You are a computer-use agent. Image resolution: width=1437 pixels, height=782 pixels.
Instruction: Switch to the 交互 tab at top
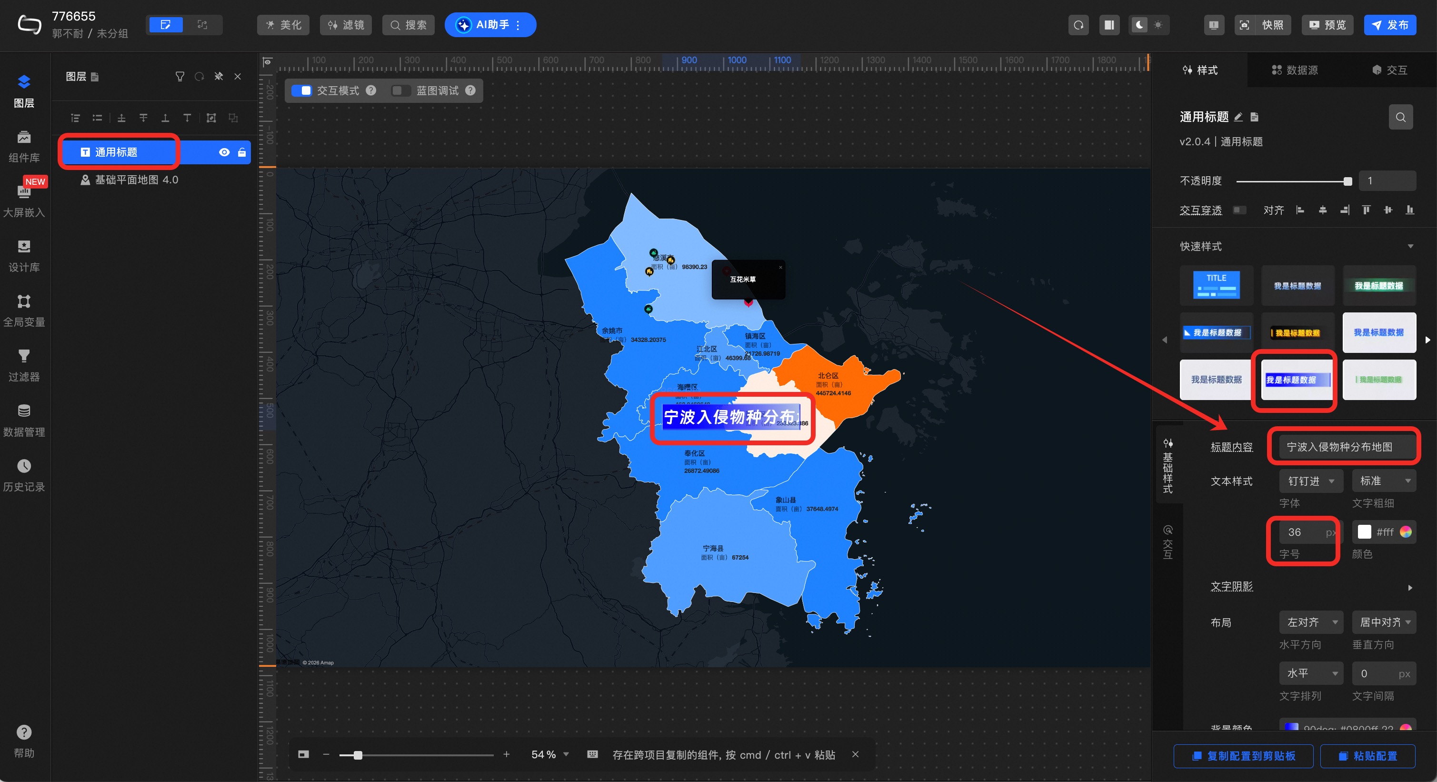click(x=1389, y=70)
